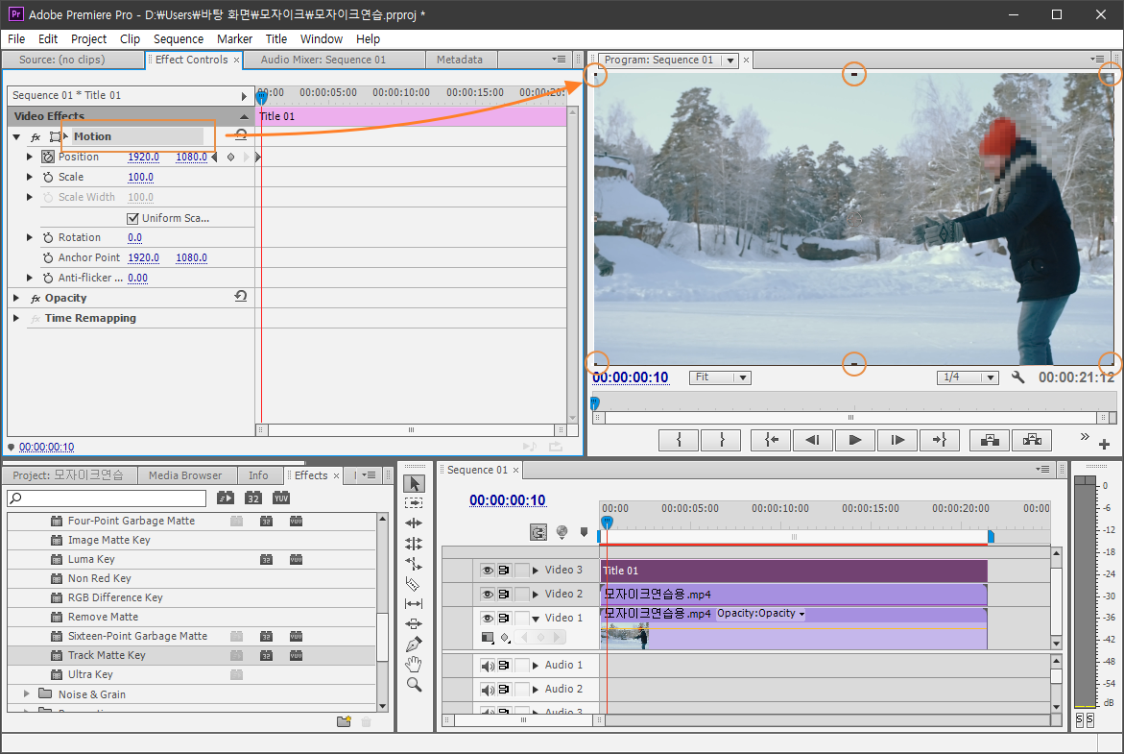Click the Mark Out button
Viewport: 1124px width, 754px height.
point(721,440)
